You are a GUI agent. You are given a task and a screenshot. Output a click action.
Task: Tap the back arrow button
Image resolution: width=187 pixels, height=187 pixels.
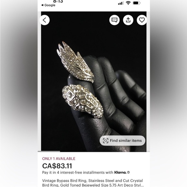44,20
